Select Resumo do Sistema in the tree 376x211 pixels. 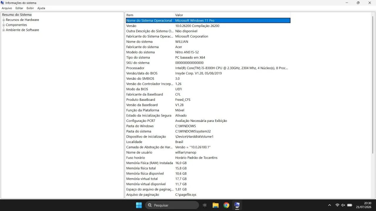[x=17, y=15]
